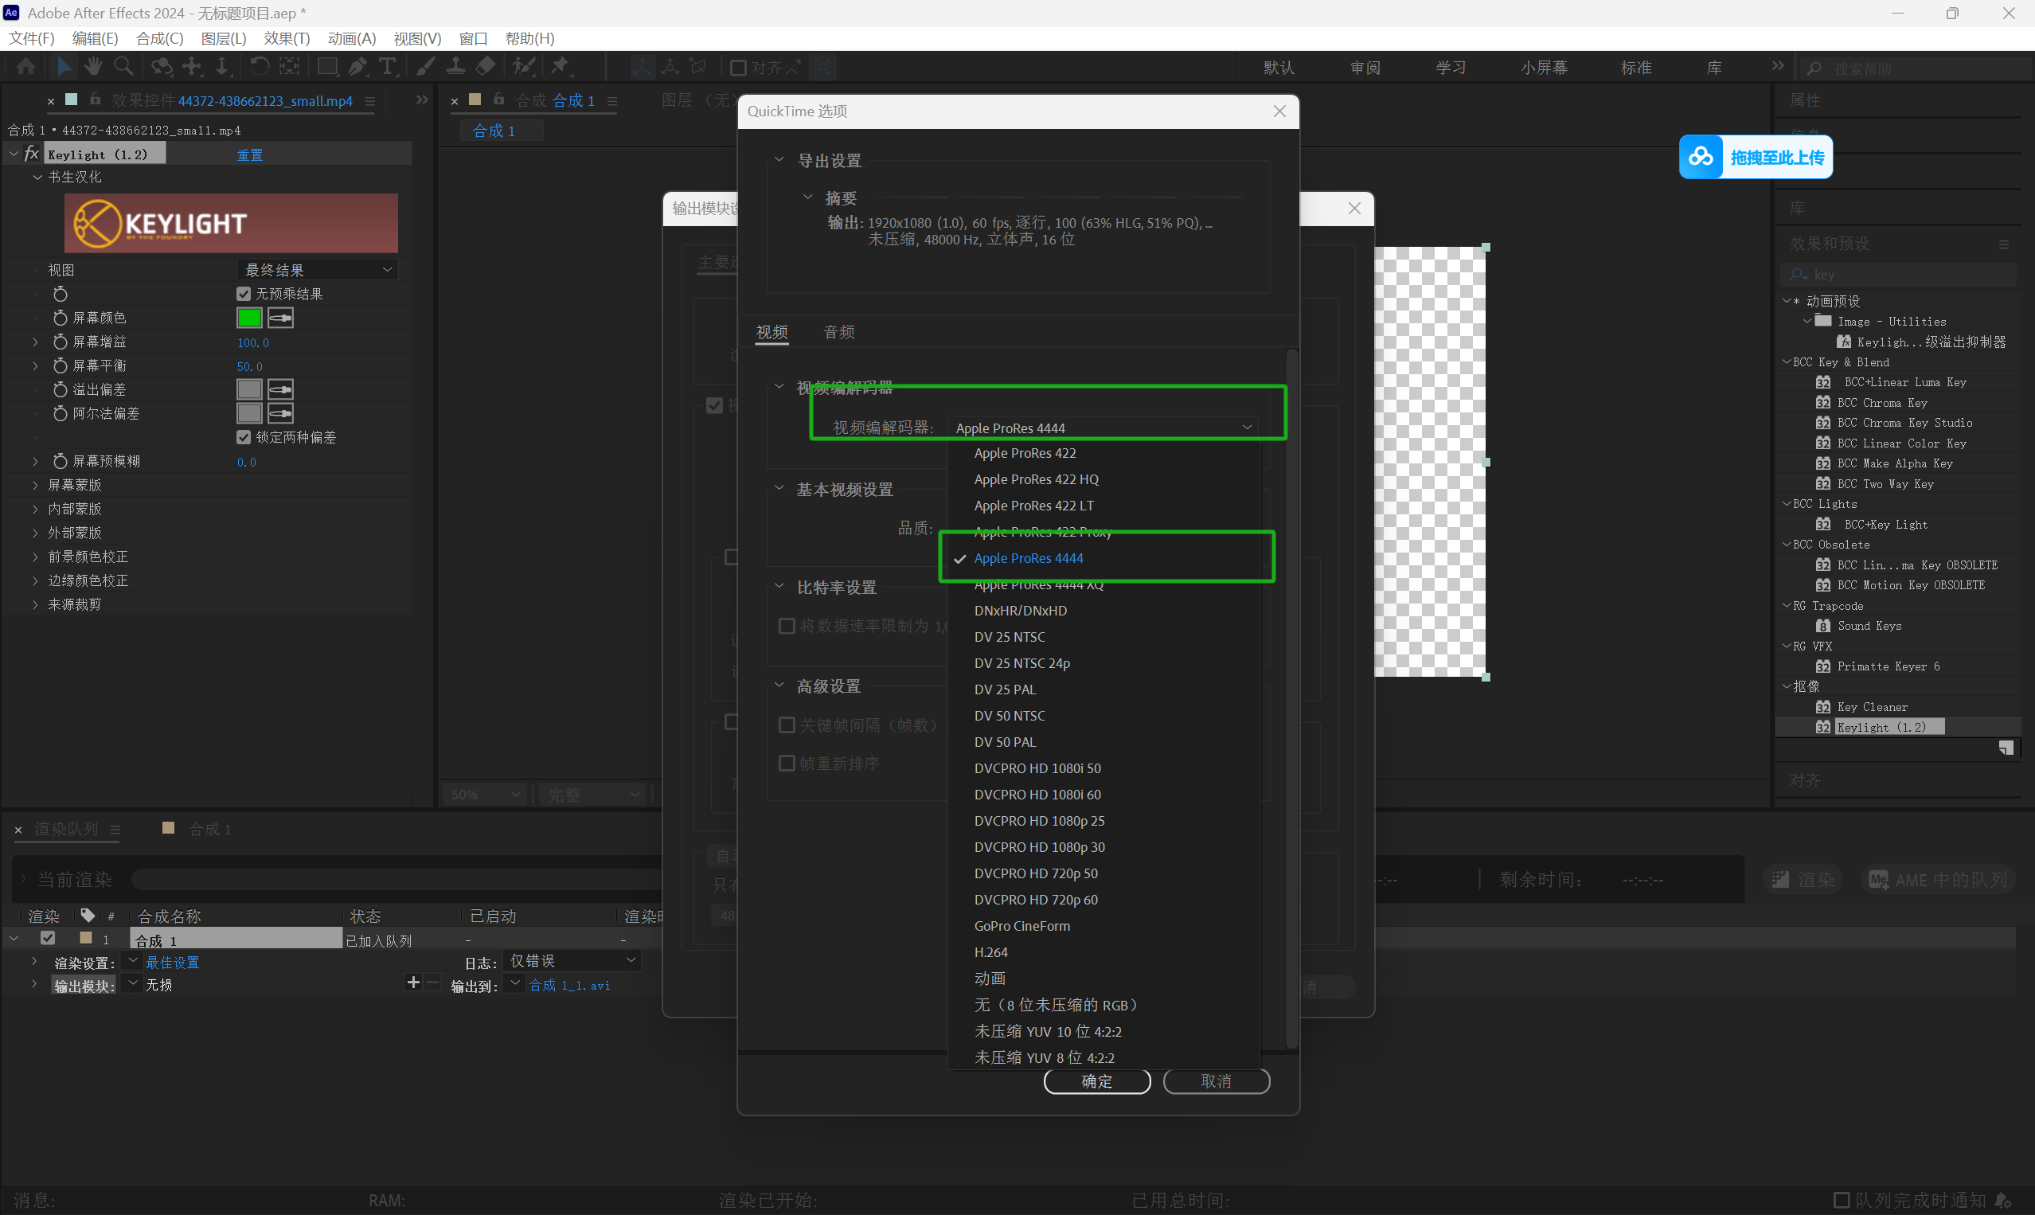Expand the 屏幕蒙版 group

click(x=35, y=485)
